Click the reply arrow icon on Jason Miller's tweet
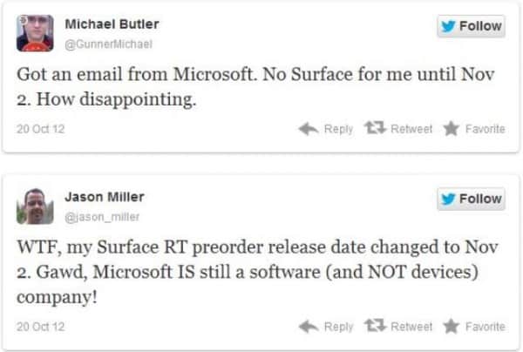This screenshot has width=523, height=352. click(309, 327)
